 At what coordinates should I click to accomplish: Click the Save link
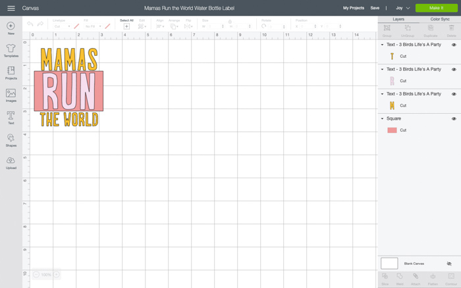[x=375, y=9]
